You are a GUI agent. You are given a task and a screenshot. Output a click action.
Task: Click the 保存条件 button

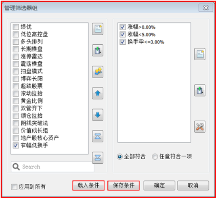click(124, 185)
